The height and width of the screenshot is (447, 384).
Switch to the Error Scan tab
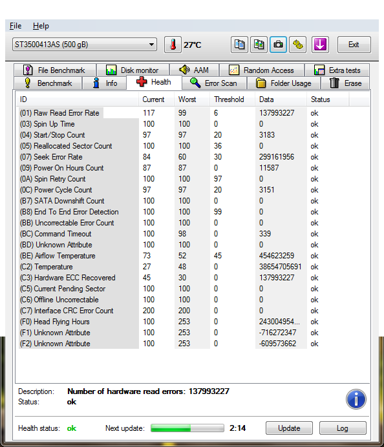(x=214, y=83)
